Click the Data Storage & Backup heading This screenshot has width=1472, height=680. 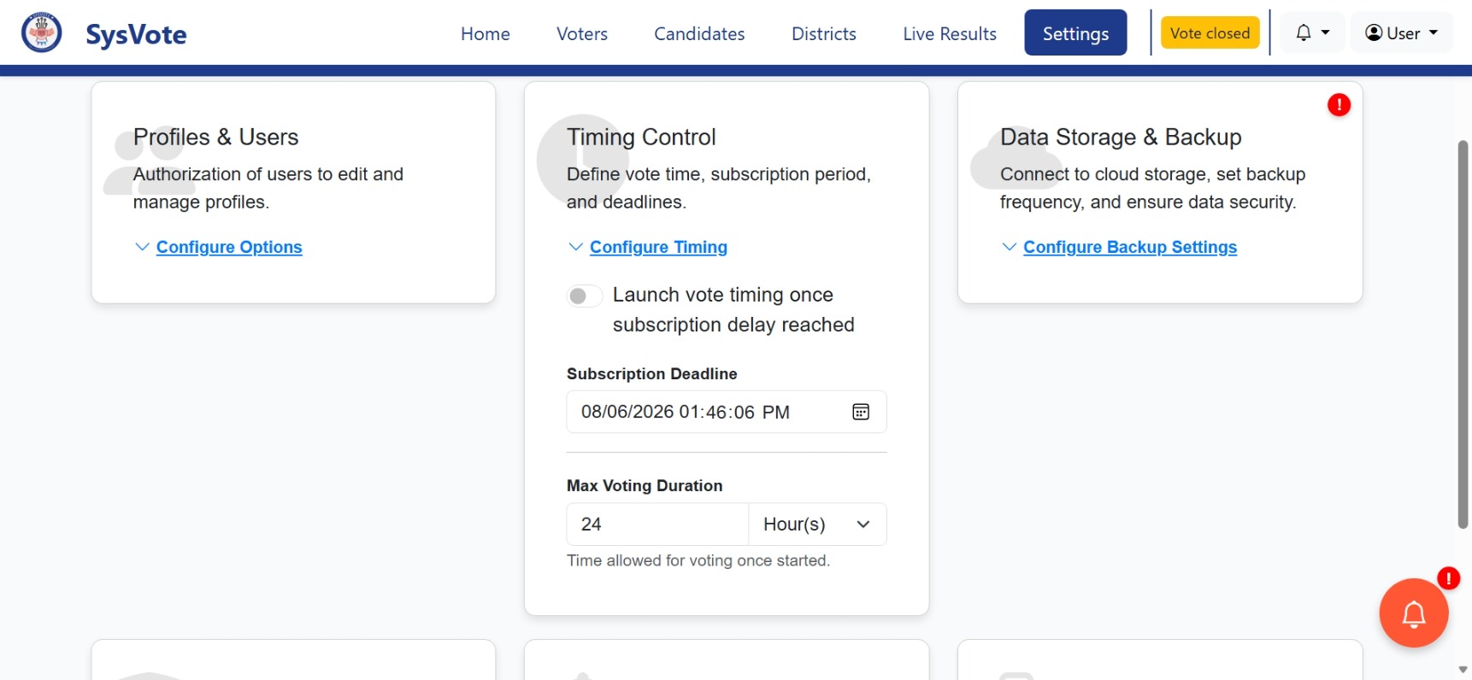coord(1121,138)
